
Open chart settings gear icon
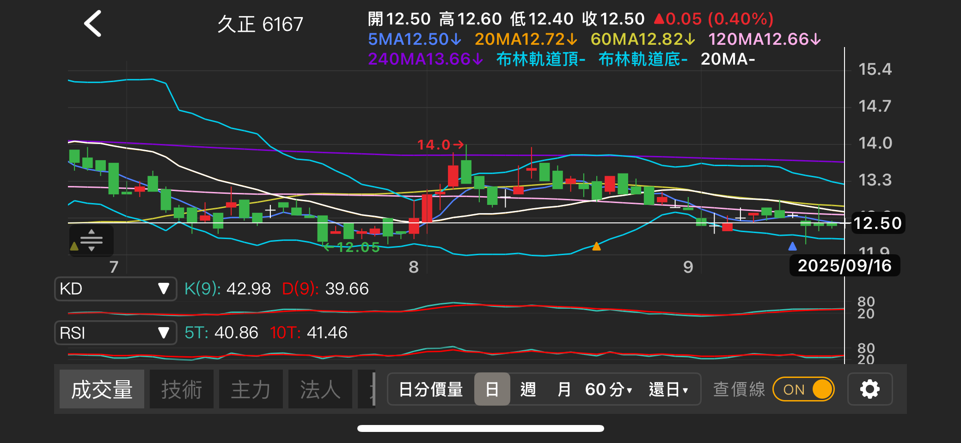[x=869, y=389]
